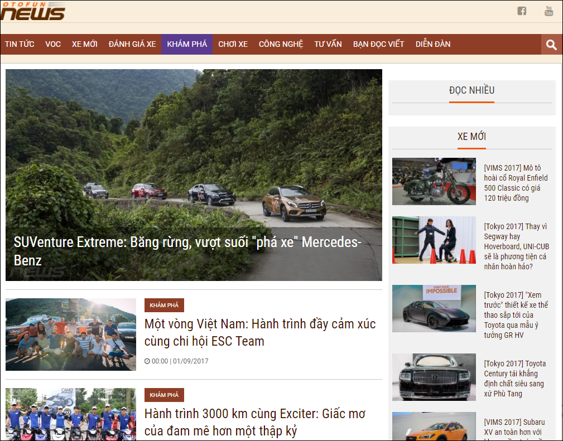Screen dimensions: 563x441
Task: Click KHÁM PHÁ tag above Exciter article
Action: pos(164,395)
